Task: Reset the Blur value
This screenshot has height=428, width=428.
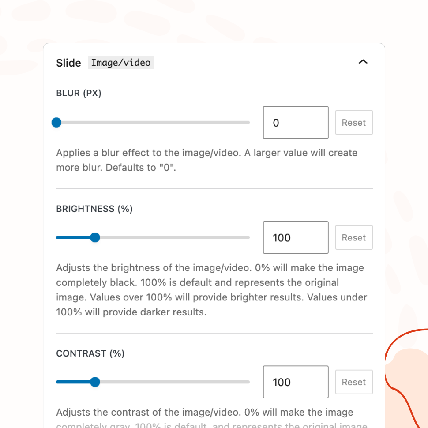Action: (354, 123)
